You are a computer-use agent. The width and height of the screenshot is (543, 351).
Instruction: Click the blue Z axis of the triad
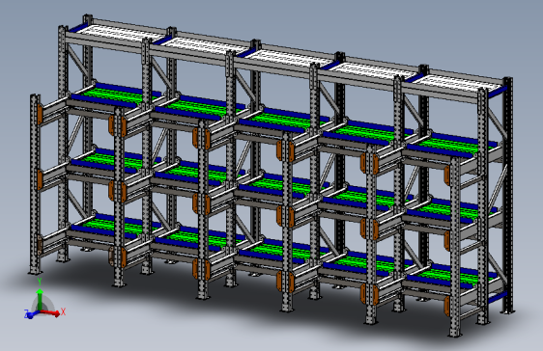(x=32, y=314)
